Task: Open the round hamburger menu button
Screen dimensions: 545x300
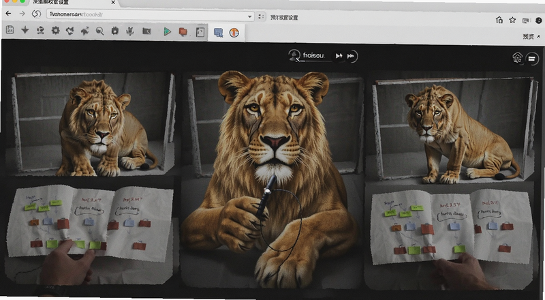Action: click(532, 59)
